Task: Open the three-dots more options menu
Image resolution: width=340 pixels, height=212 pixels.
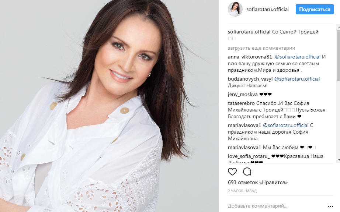Action: (x=330, y=206)
